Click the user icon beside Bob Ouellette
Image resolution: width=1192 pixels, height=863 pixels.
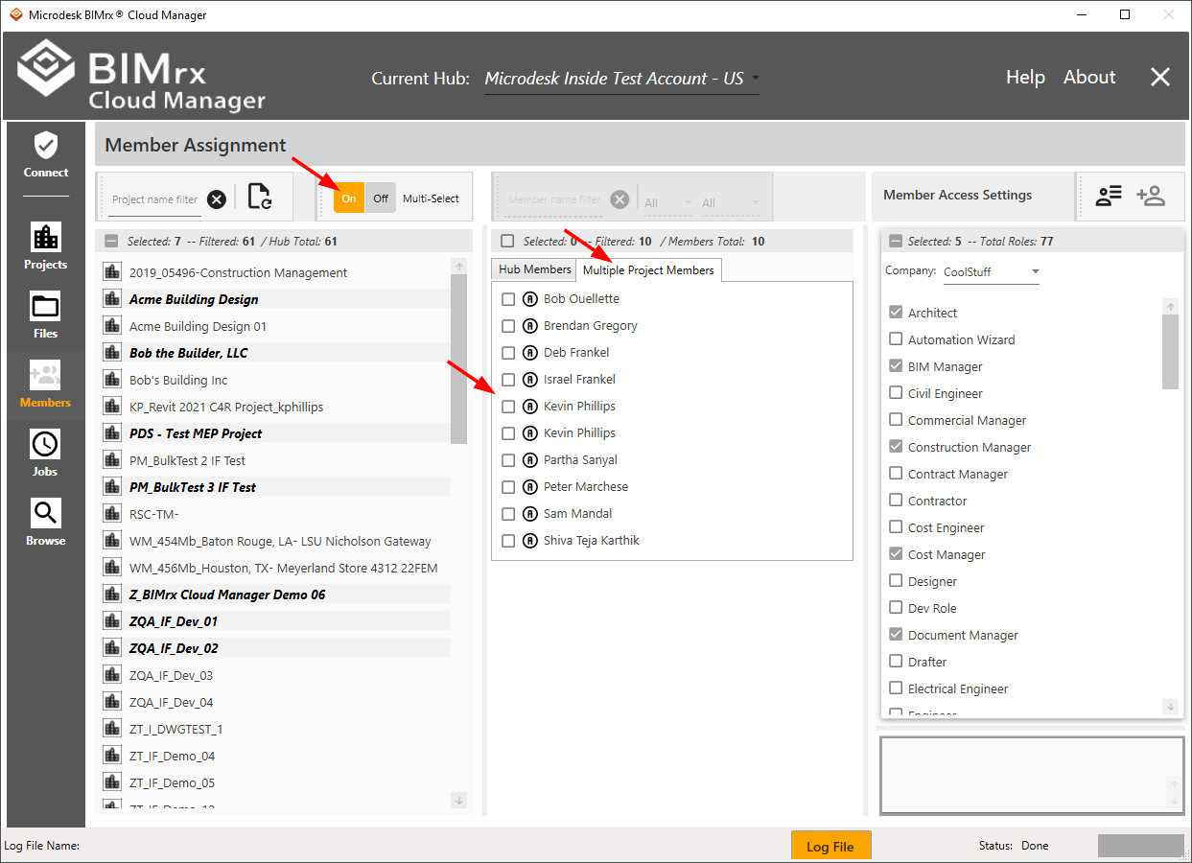coord(530,299)
